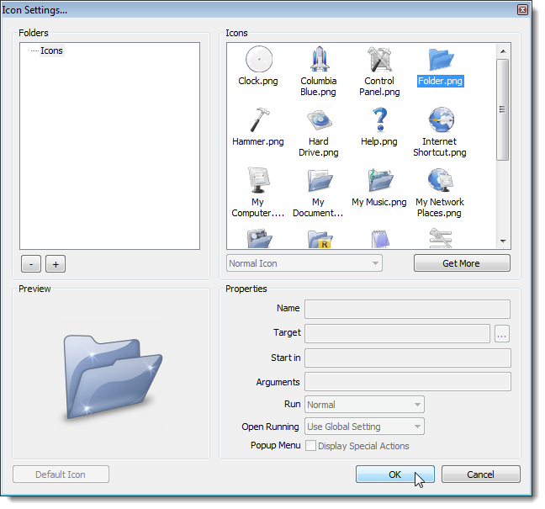The height and width of the screenshot is (509, 545).
Task: Enable Display Special Actions checkbox
Action: tap(310, 446)
